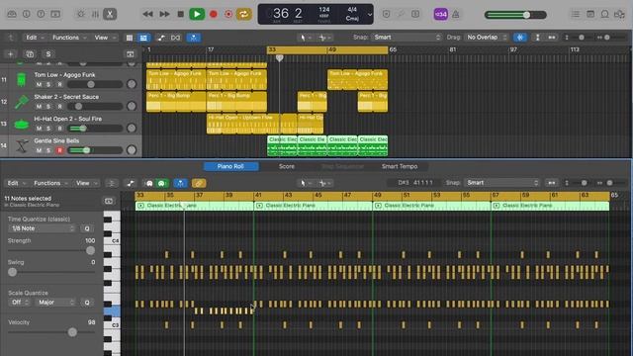The image size is (633, 356).
Task: Toggle the orange Link button in Piano Roll
Action: coord(198,183)
